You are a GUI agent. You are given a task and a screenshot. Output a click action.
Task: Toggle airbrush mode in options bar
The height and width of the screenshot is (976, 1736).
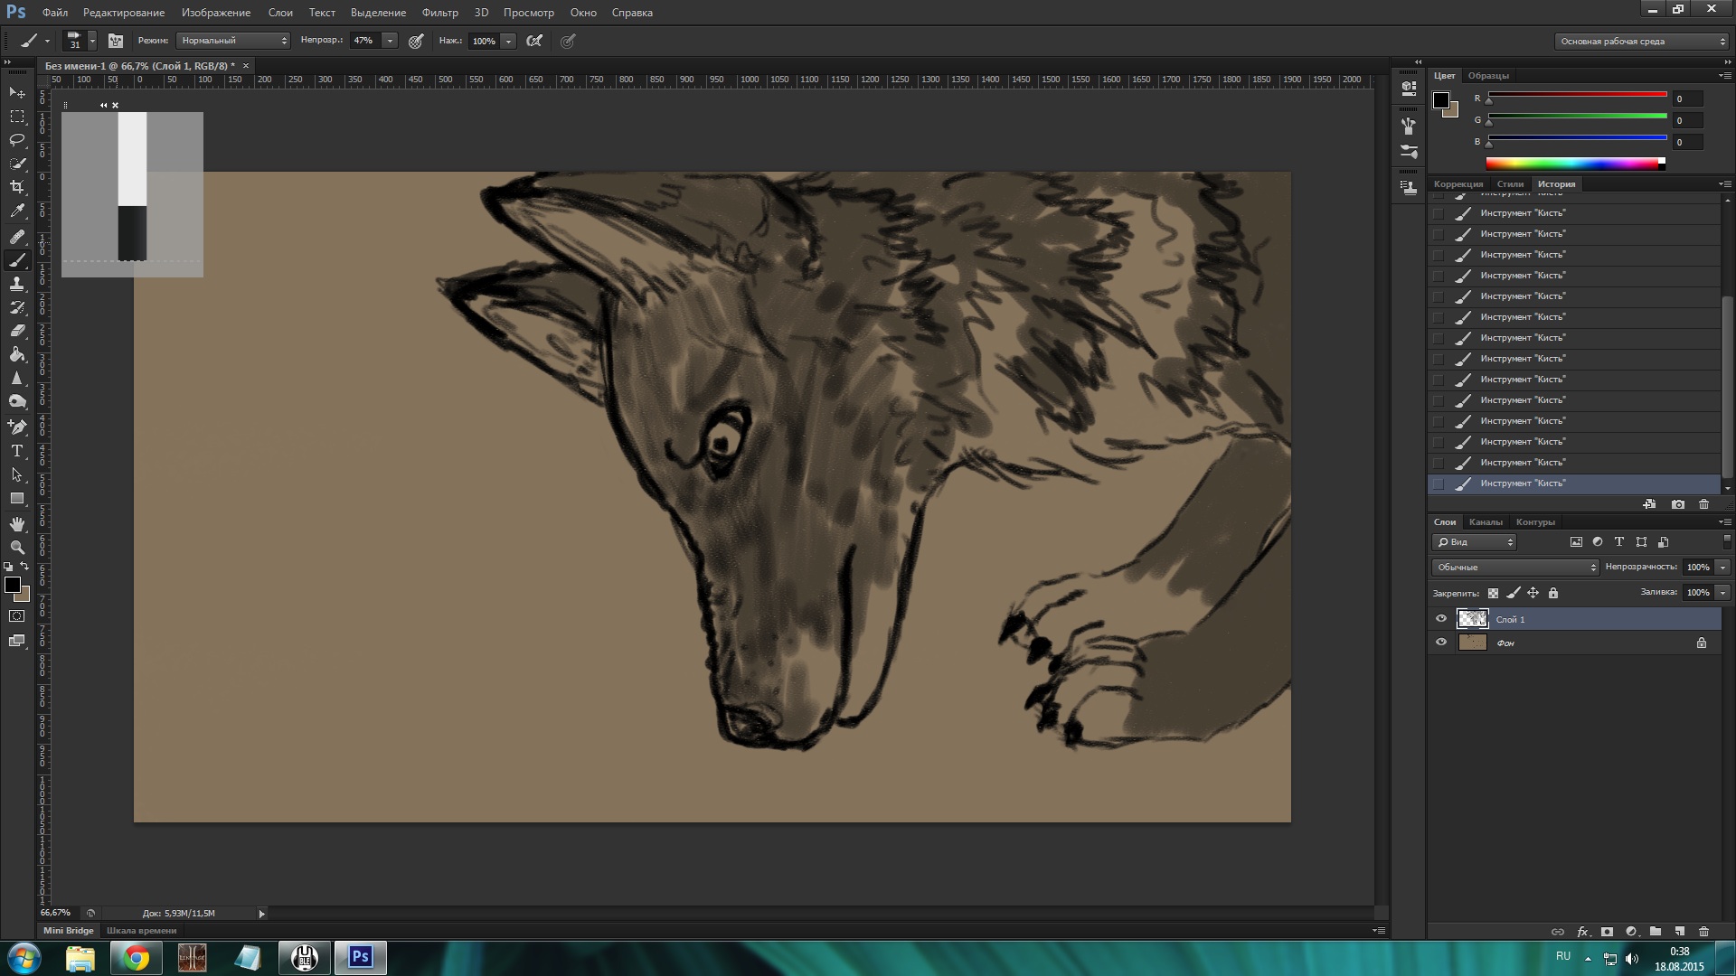(534, 41)
